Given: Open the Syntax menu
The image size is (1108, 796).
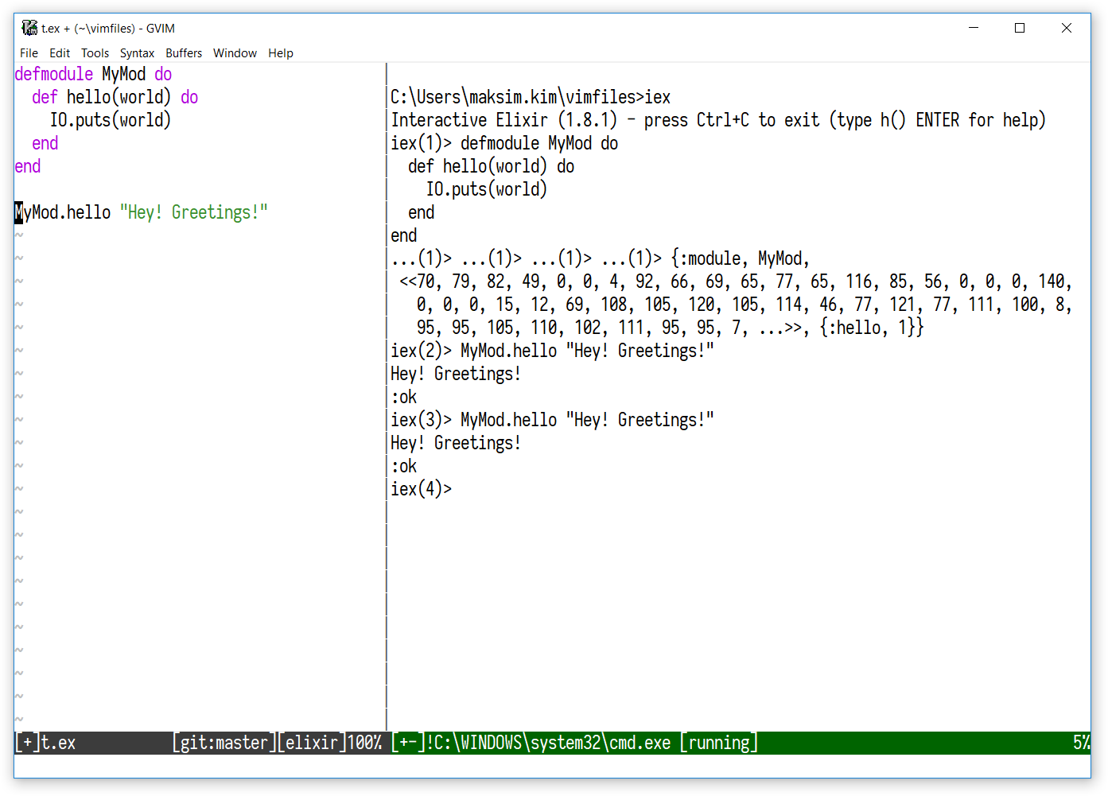Looking at the screenshot, I should tap(137, 53).
